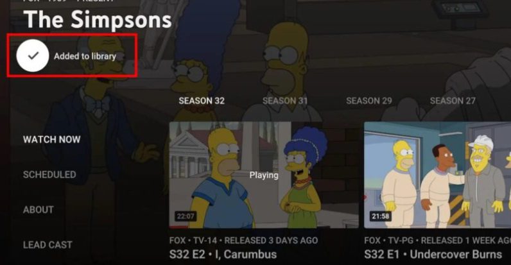Select Watch Now in the side menu
This screenshot has width=511, height=265.
[51, 139]
